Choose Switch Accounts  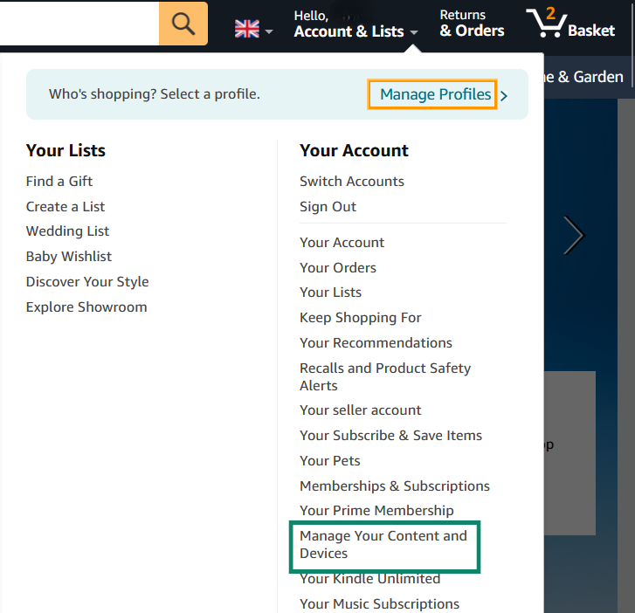351,182
